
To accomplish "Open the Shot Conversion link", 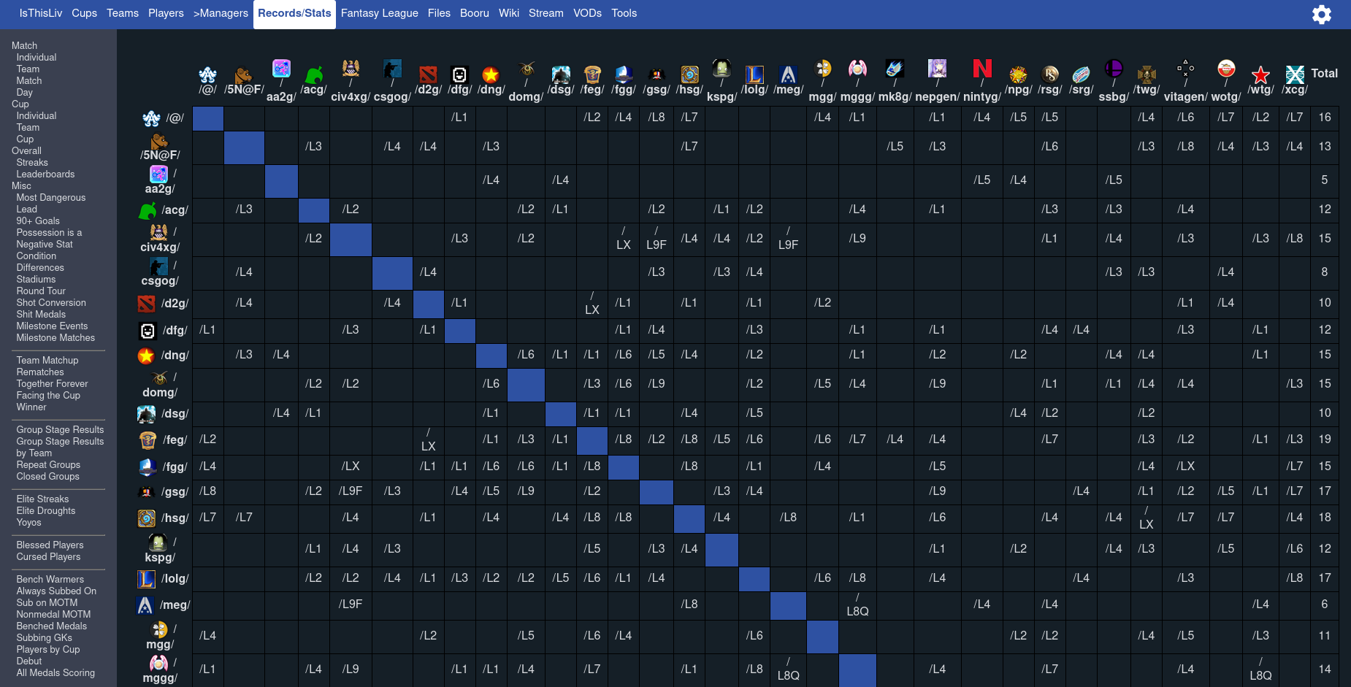I will (51, 303).
